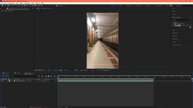Image resolution: width=193 pixels, height=108 pixels.
Task: Open the File menu
Action: (2, 3)
